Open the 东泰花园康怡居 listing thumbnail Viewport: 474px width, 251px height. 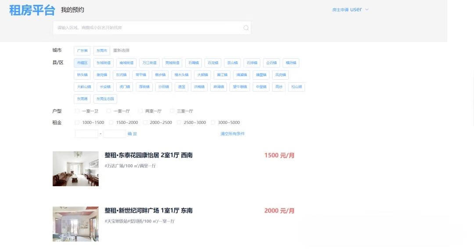coord(75,169)
